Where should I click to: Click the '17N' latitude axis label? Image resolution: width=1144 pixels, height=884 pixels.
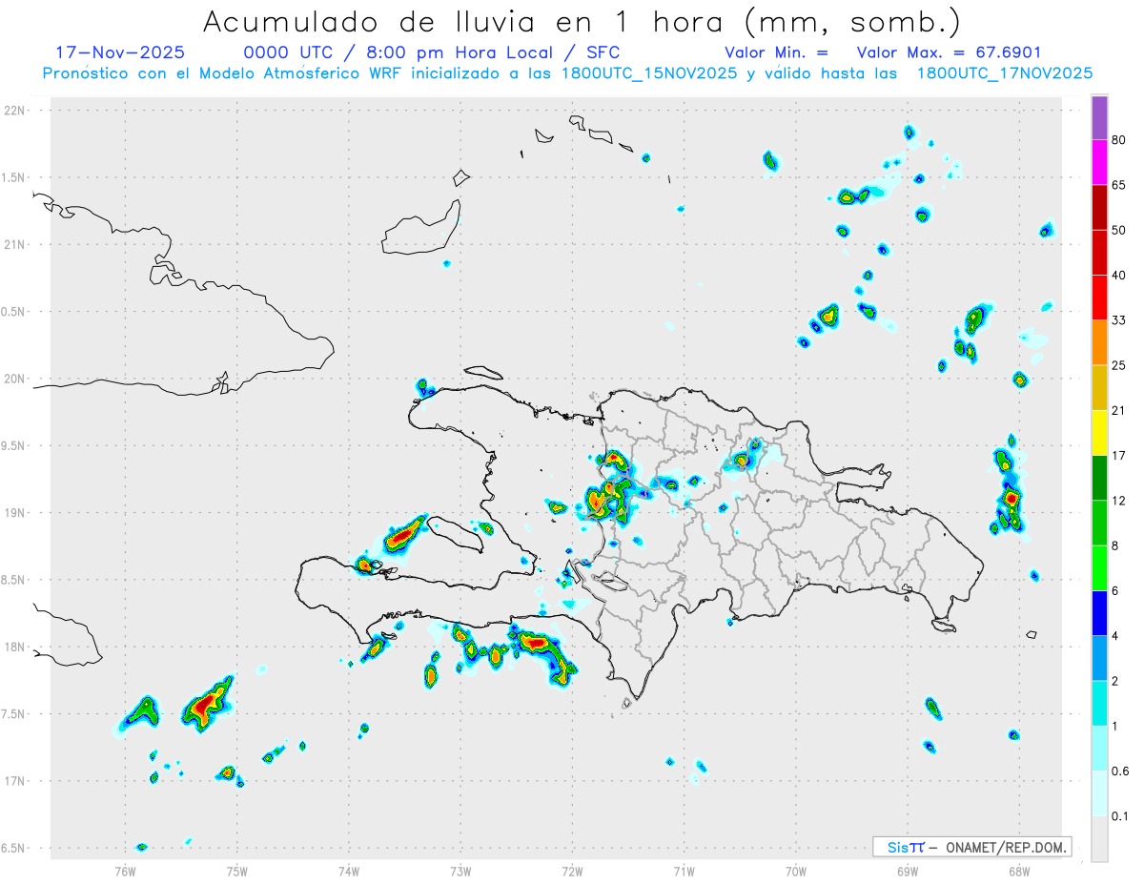pyautogui.click(x=14, y=781)
